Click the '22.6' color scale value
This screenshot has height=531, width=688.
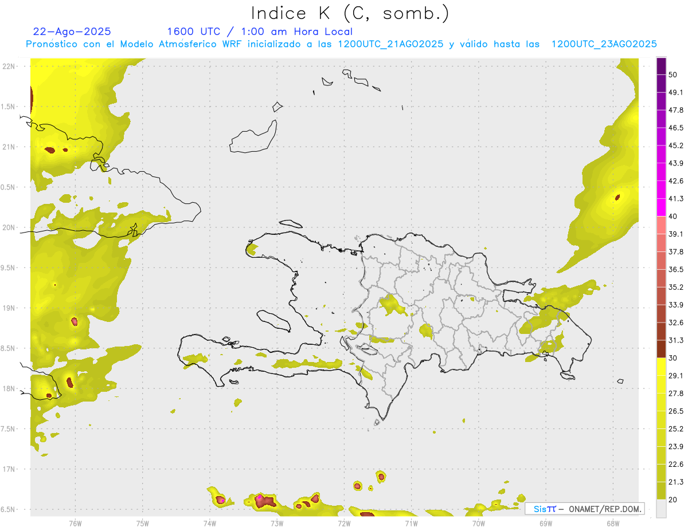(x=676, y=465)
